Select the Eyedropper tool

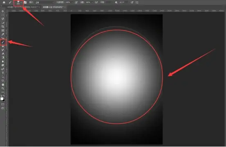(3, 34)
